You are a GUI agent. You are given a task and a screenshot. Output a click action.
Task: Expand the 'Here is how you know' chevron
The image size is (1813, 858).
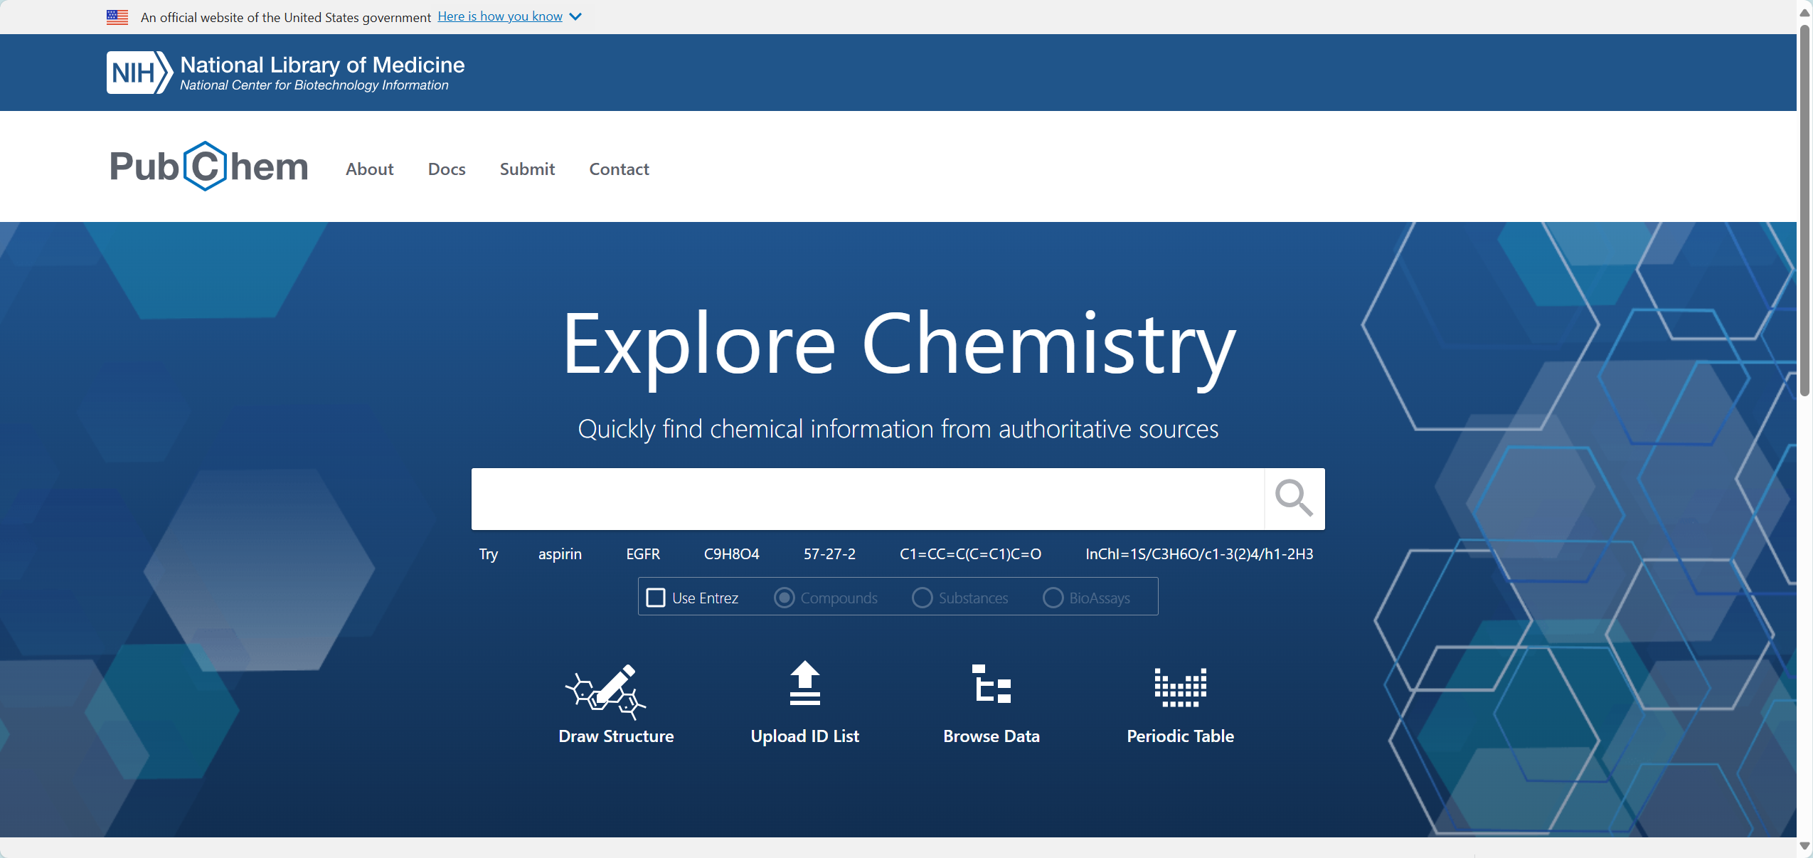(x=576, y=16)
